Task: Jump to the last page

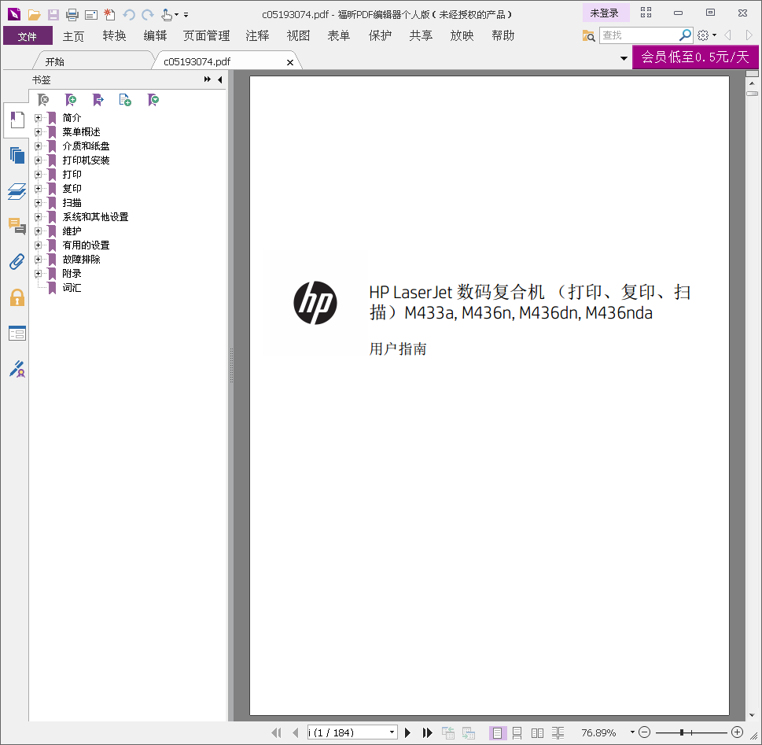Action: pos(427,733)
